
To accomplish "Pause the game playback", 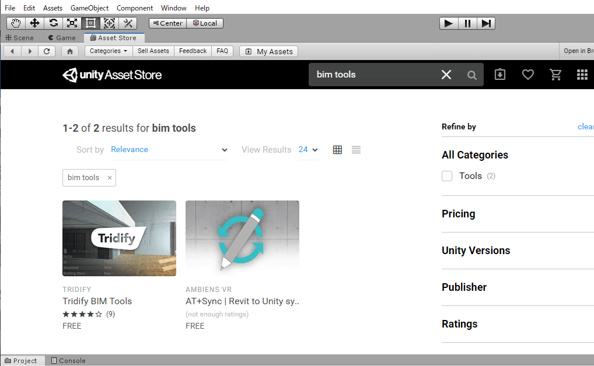I will click(467, 23).
